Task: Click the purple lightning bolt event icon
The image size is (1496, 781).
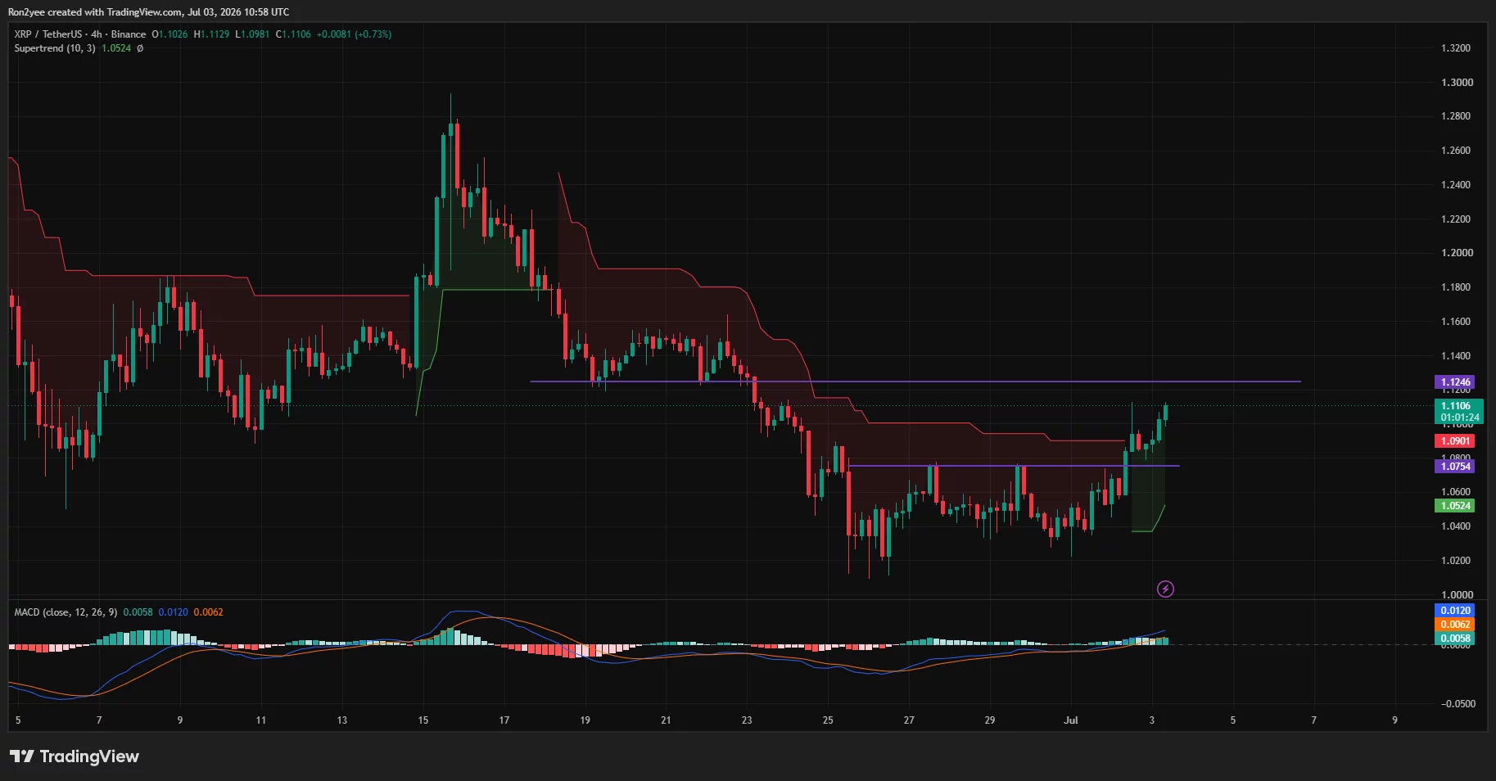Action: coord(1165,589)
